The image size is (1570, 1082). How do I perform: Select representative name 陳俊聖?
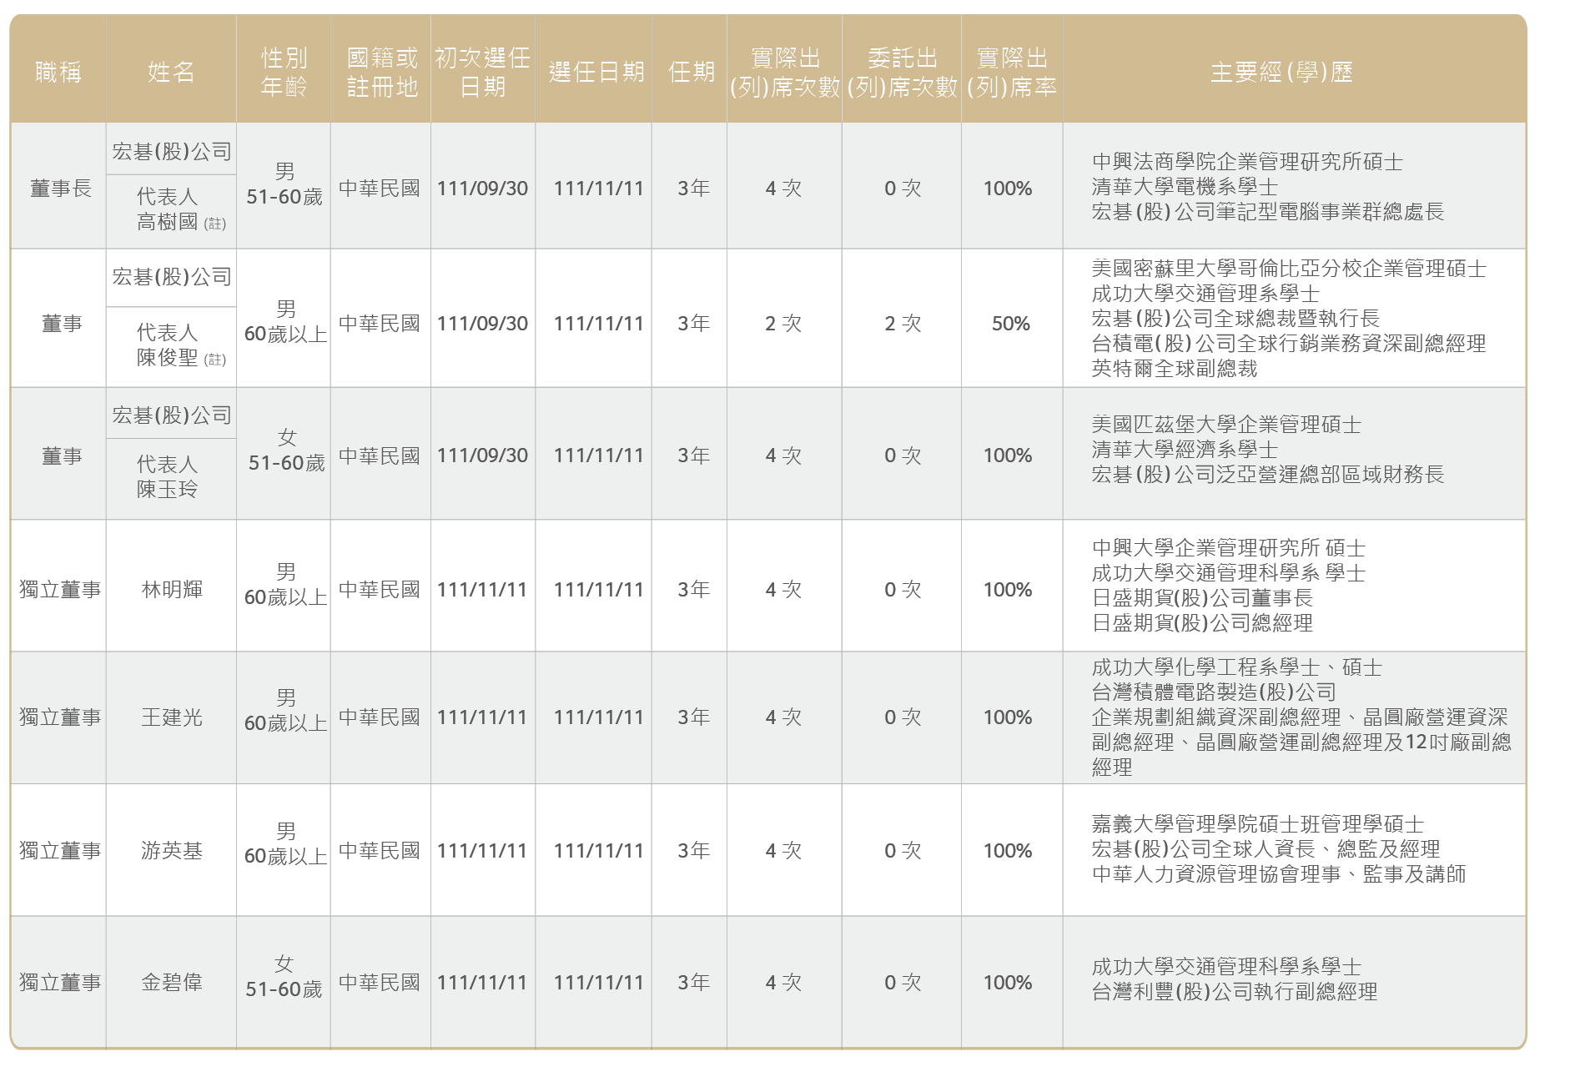pyautogui.click(x=168, y=358)
